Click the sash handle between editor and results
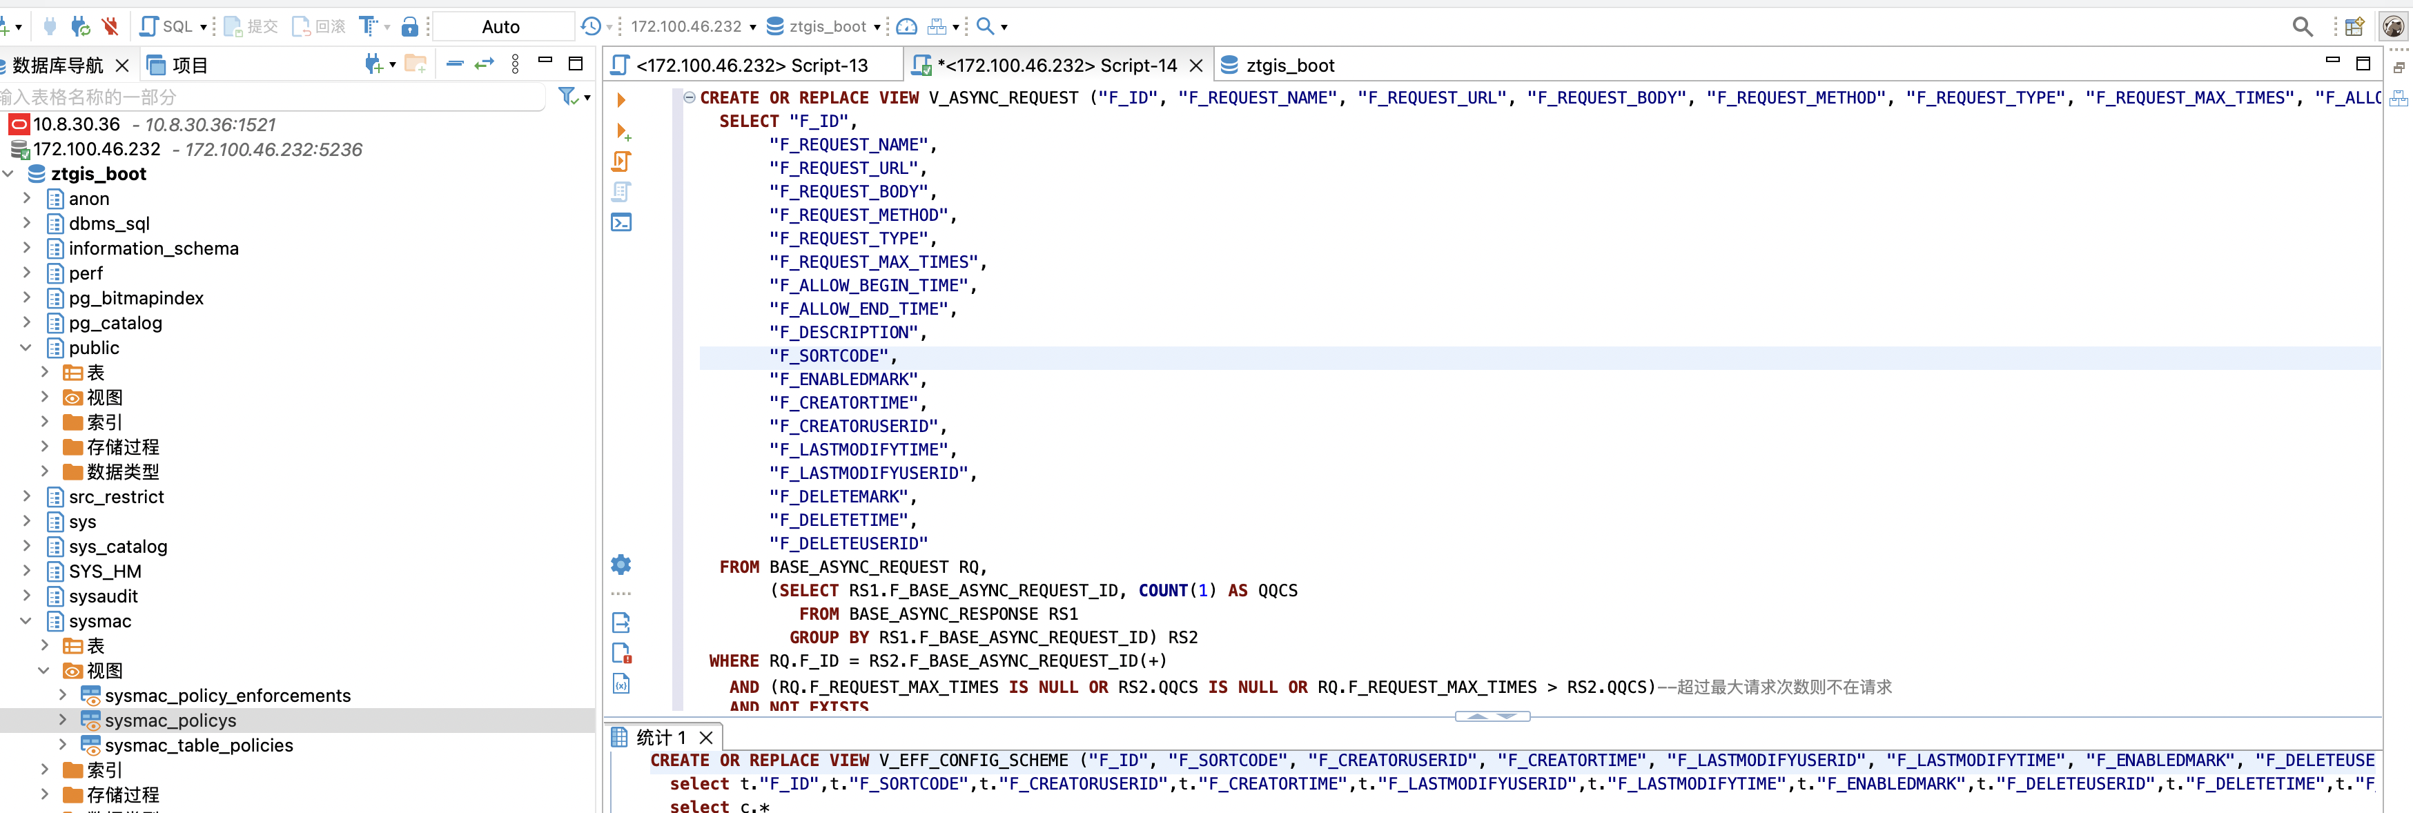 [1492, 716]
